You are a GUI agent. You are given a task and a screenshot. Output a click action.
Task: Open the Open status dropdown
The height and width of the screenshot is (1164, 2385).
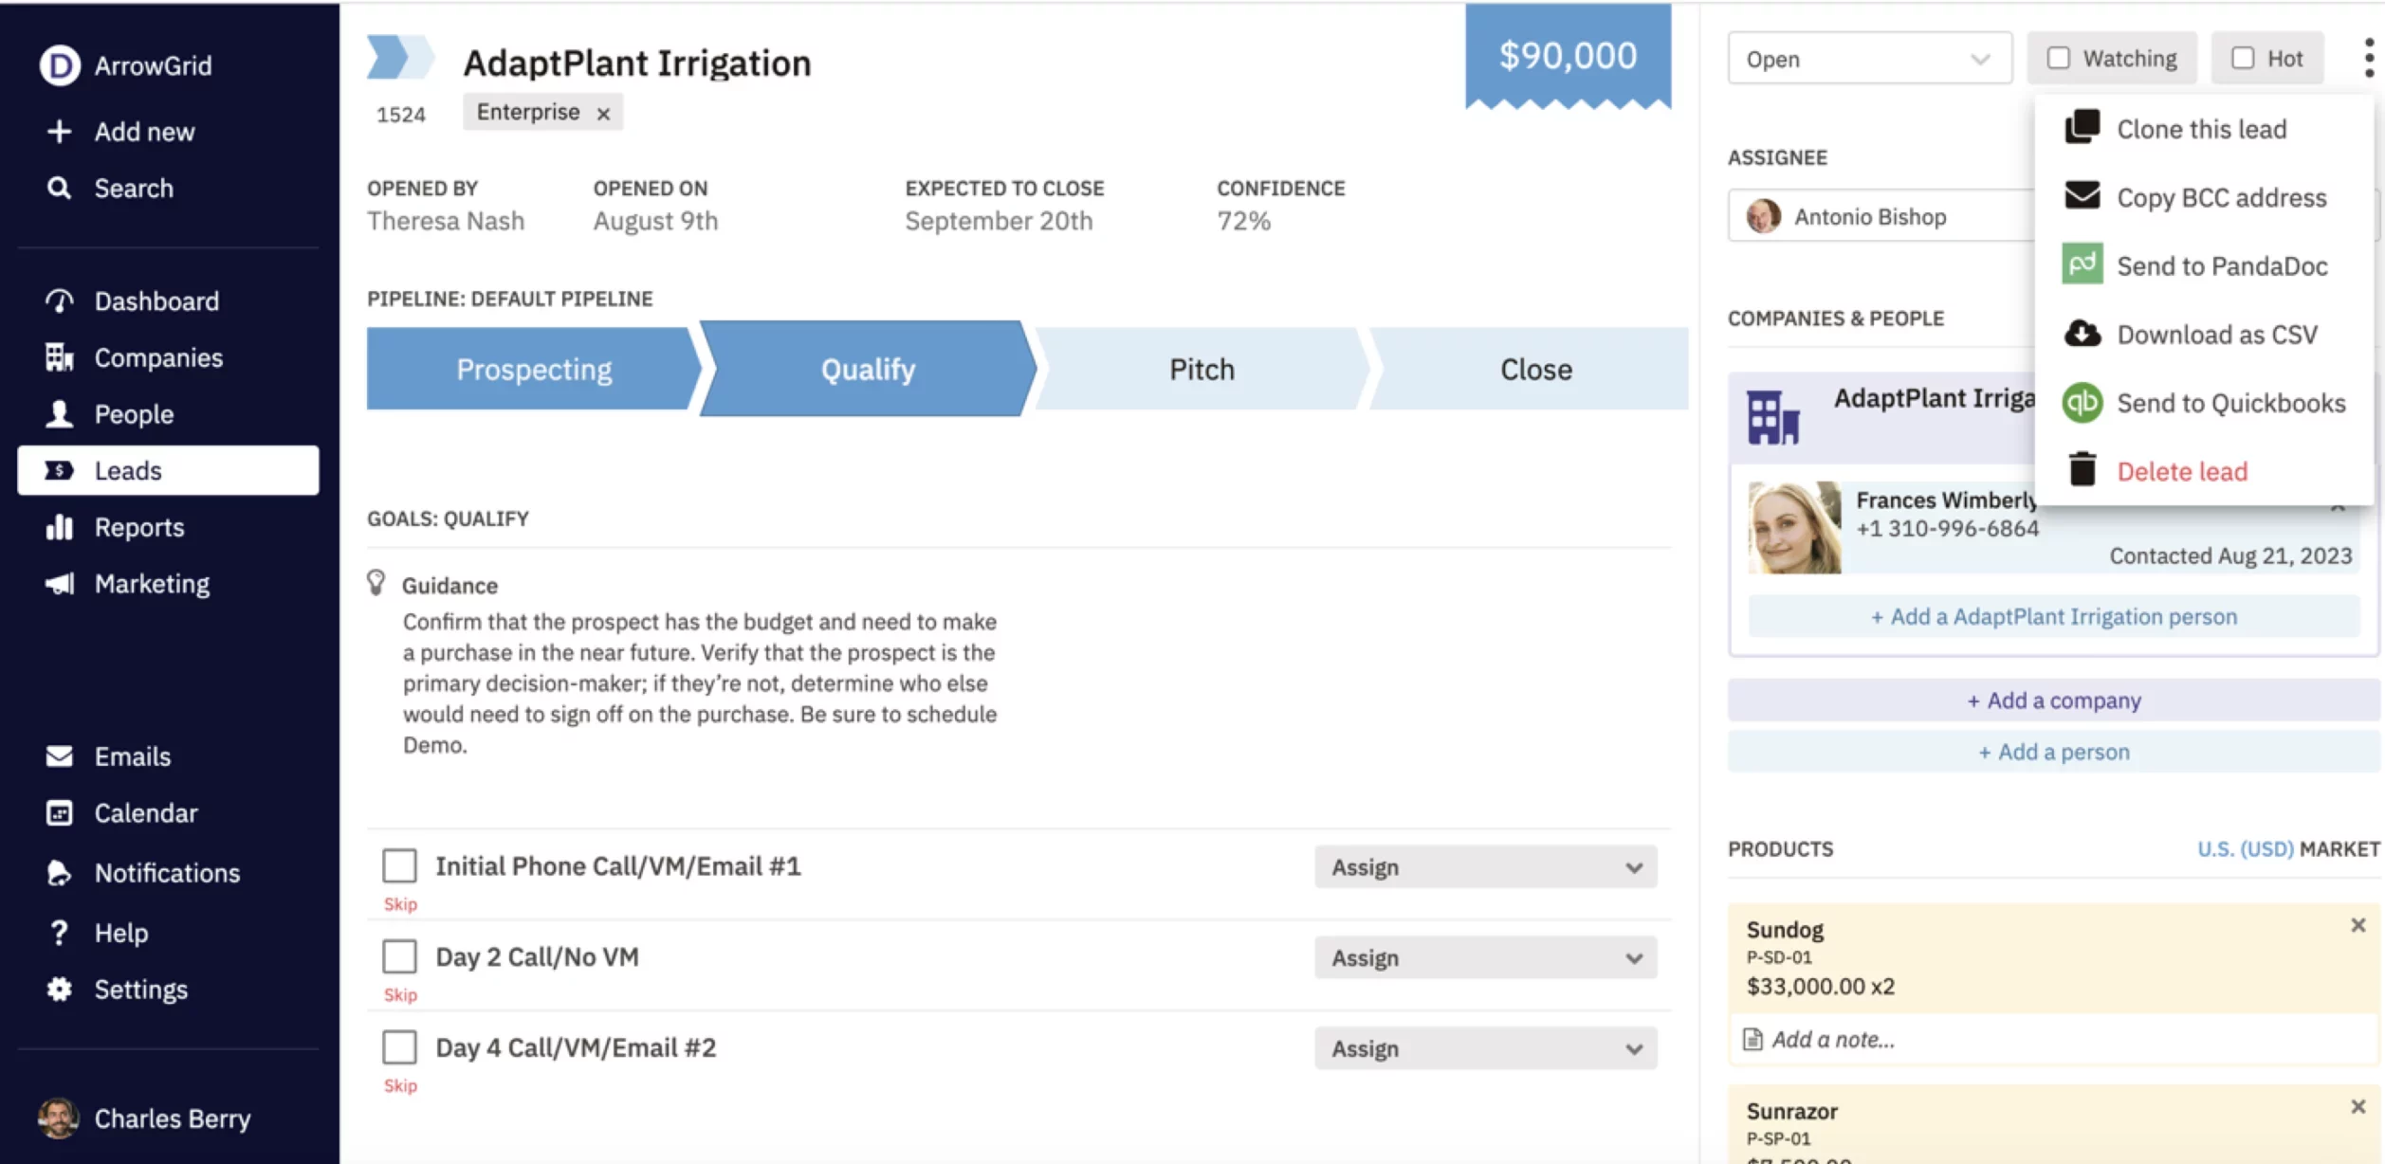[x=1869, y=58]
